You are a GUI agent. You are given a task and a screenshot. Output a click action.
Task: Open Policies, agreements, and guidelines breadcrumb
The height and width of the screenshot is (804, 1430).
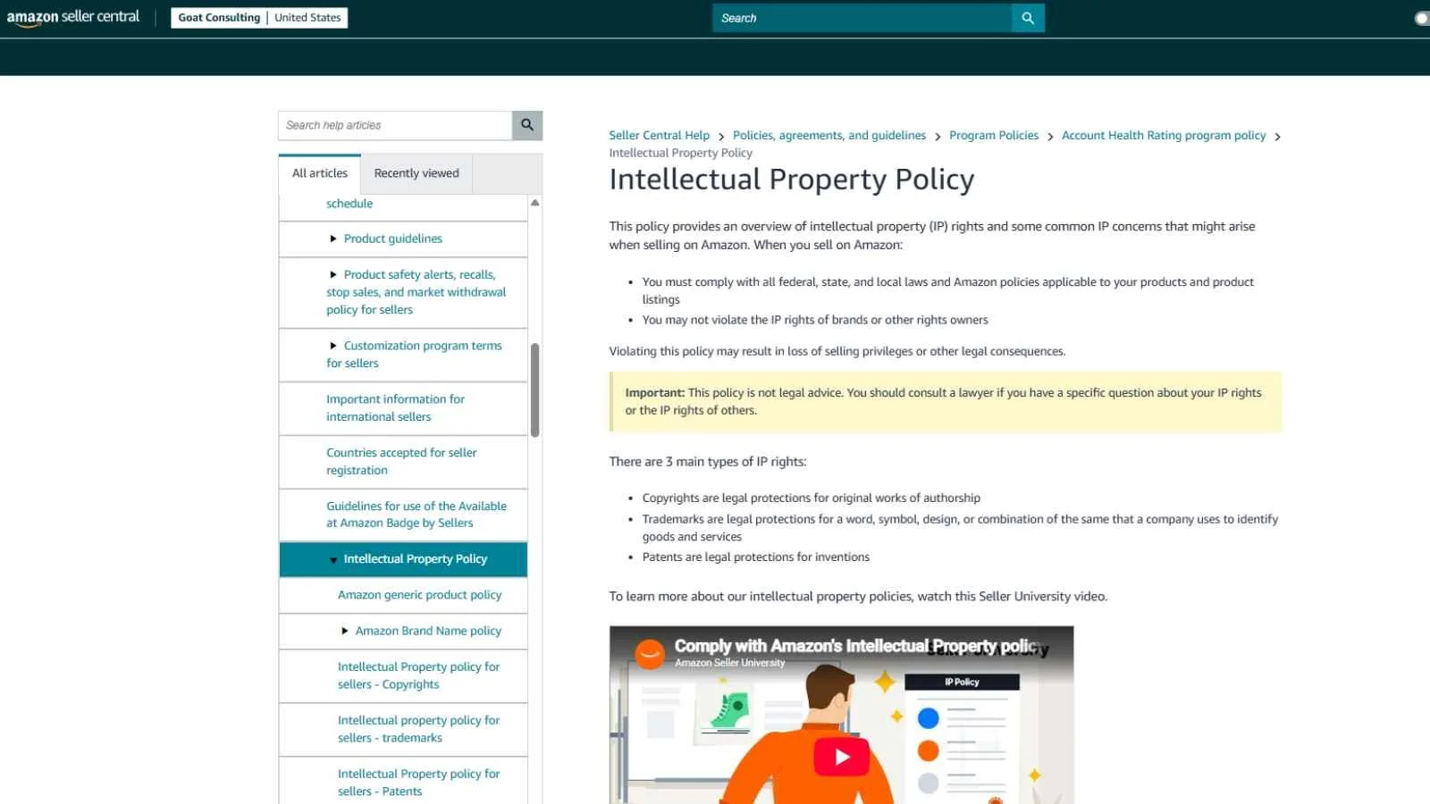[829, 136]
